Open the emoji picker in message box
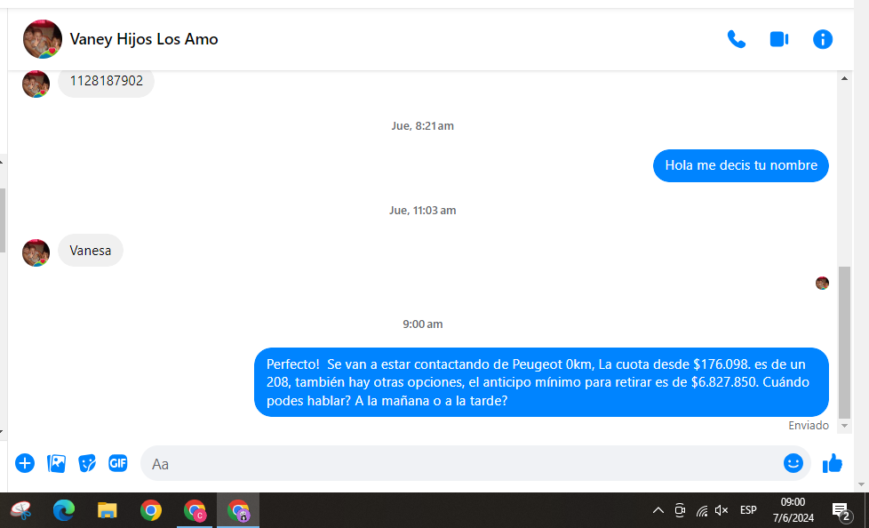This screenshot has width=869, height=528. pos(793,463)
